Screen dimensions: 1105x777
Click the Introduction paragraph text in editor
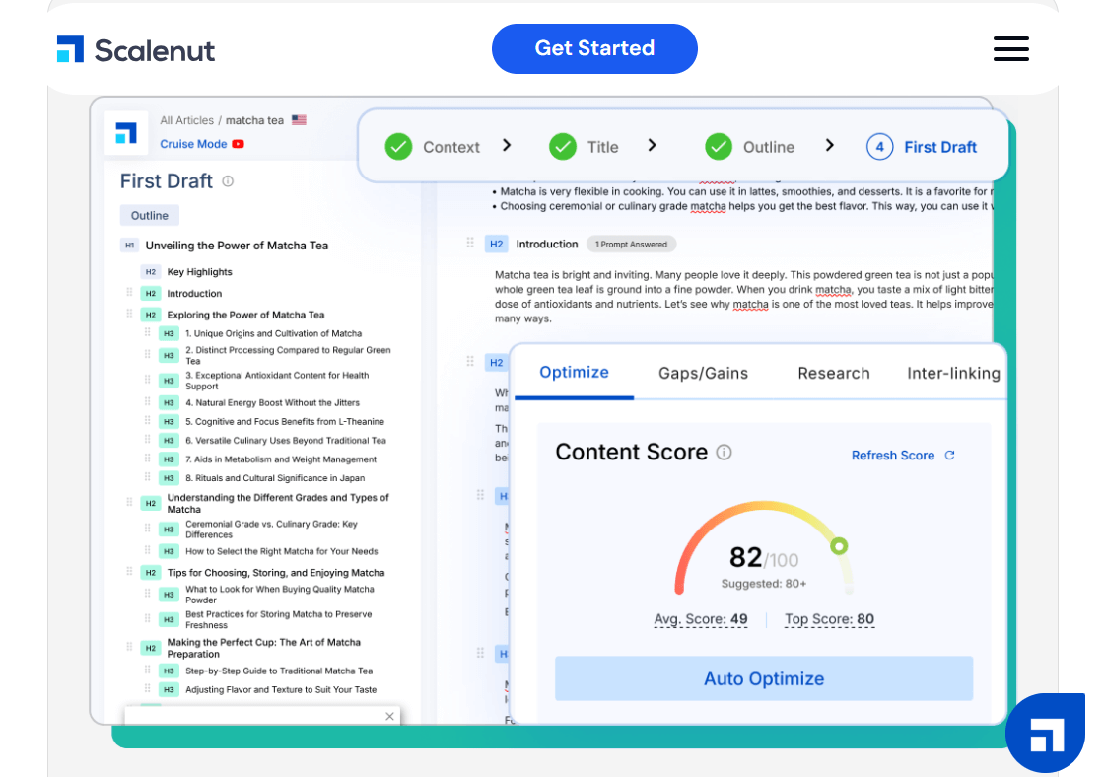point(743,297)
